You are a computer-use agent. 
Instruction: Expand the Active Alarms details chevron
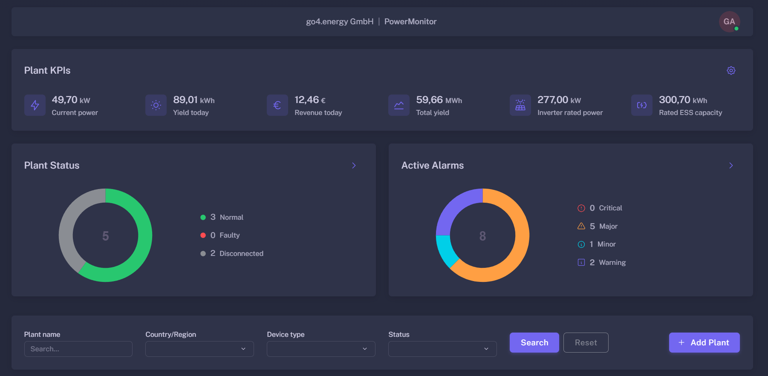731,166
